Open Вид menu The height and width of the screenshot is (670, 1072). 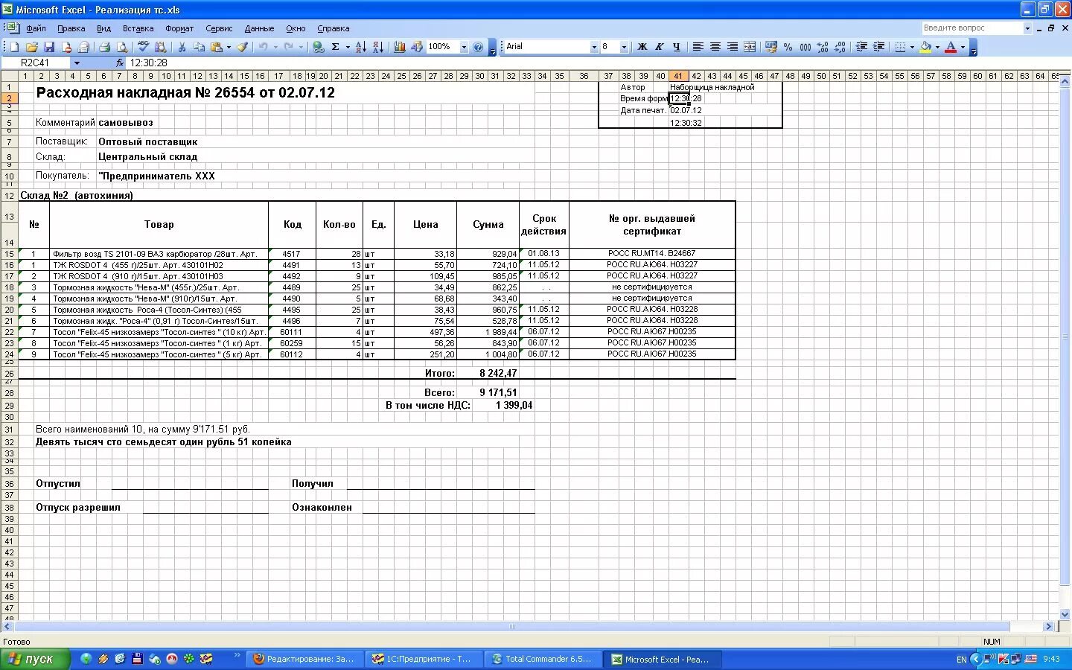click(x=104, y=28)
